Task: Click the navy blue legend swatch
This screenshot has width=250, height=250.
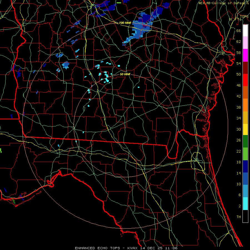Action: (x=245, y=166)
